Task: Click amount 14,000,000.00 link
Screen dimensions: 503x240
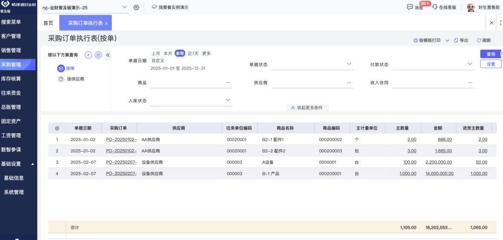Action: point(440,173)
